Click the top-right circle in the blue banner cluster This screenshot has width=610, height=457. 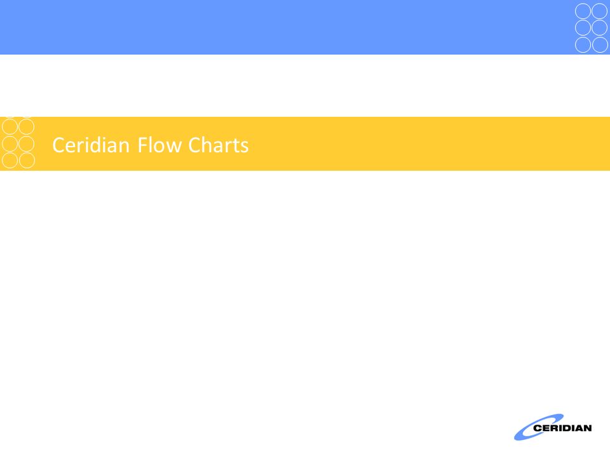coord(599,11)
